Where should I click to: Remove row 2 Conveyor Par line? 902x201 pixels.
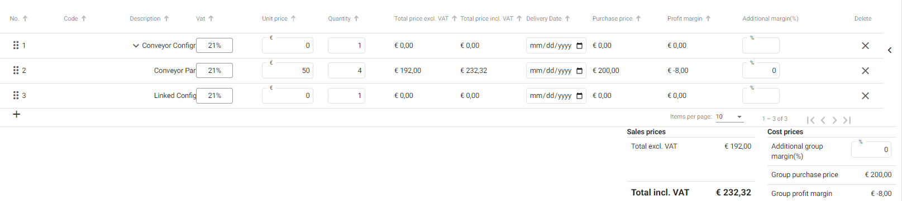pos(865,71)
